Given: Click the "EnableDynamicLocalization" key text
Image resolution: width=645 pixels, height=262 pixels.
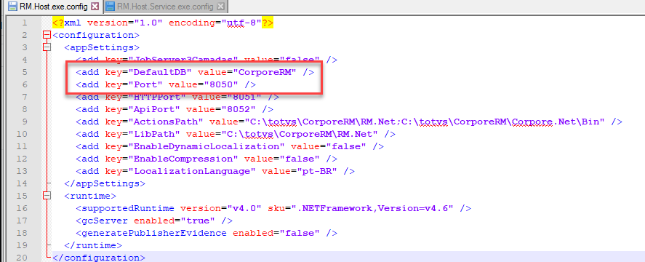Looking at the screenshot, I should pos(207,146).
